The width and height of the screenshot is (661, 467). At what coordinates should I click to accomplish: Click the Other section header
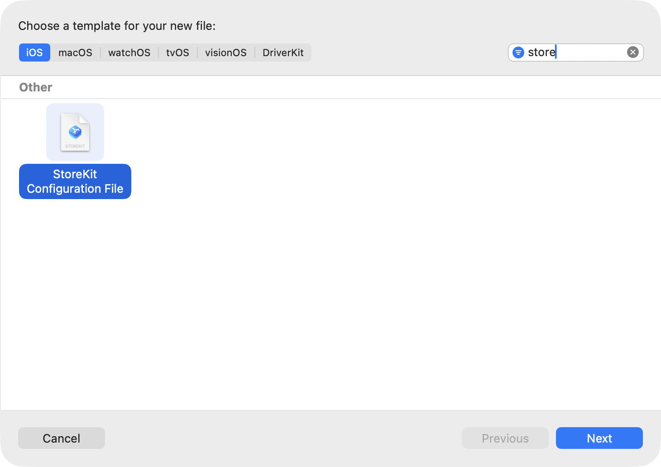click(35, 87)
